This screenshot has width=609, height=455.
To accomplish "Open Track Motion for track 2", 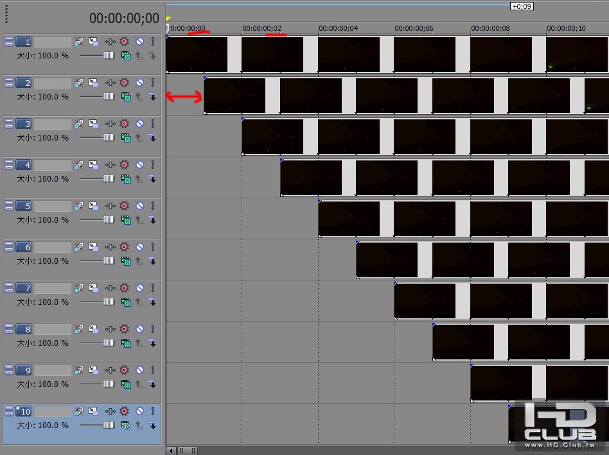I will 93,83.
